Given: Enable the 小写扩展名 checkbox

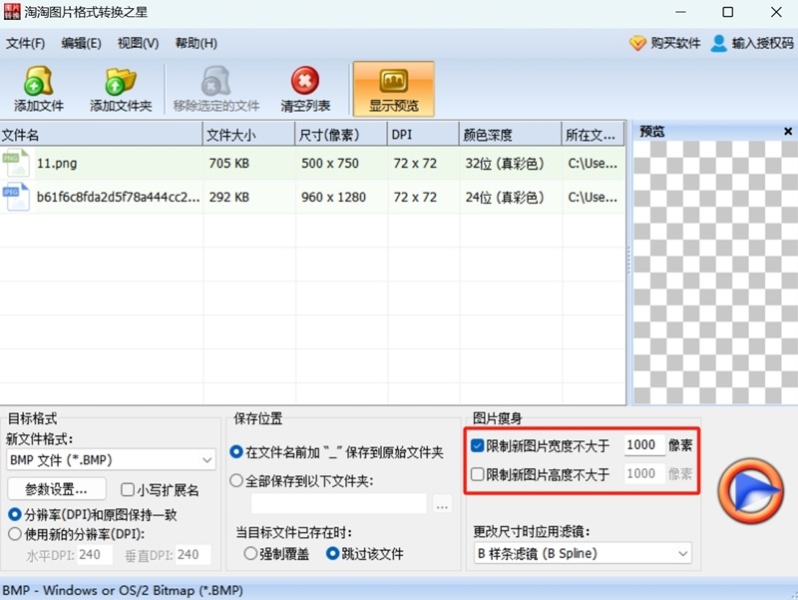Looking at the screenshot, I should [x=124, y=488].
